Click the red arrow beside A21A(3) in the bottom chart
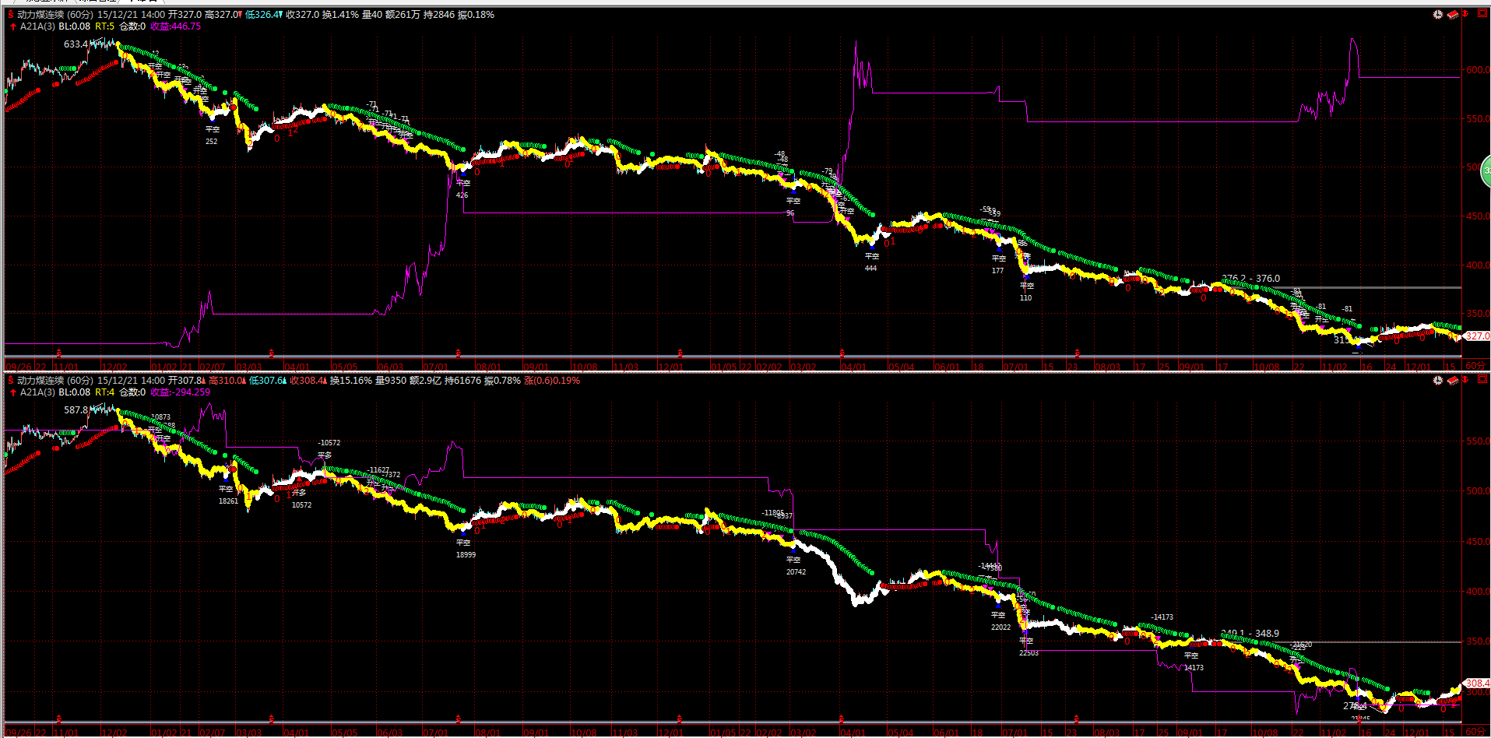 click(x=12, y=392)
